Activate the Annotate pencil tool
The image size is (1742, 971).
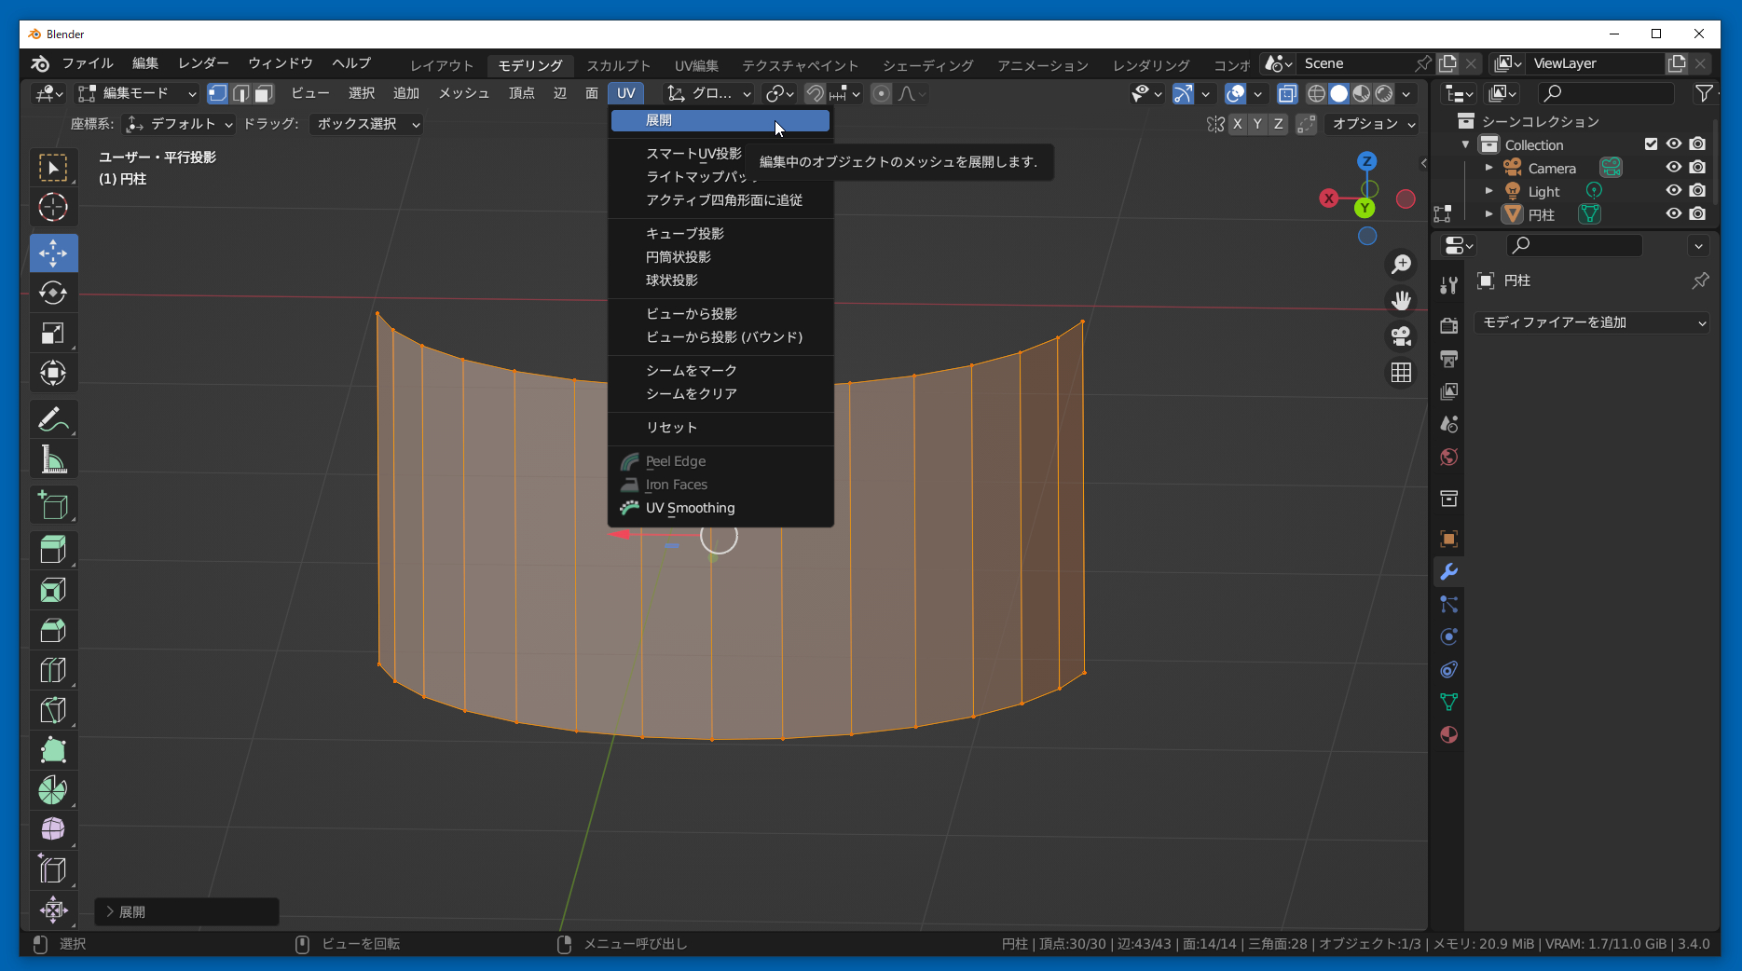pyautogui.click(x=53, y=419)
